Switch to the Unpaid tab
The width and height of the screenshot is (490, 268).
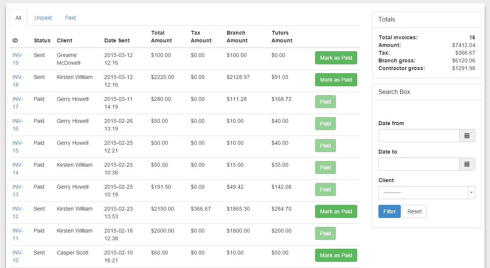pos(43,18)
